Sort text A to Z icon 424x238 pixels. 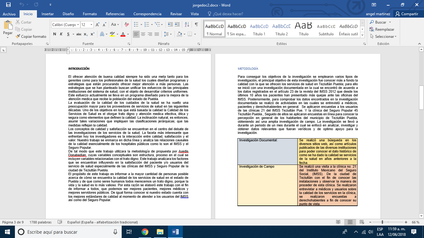point(187,24)
